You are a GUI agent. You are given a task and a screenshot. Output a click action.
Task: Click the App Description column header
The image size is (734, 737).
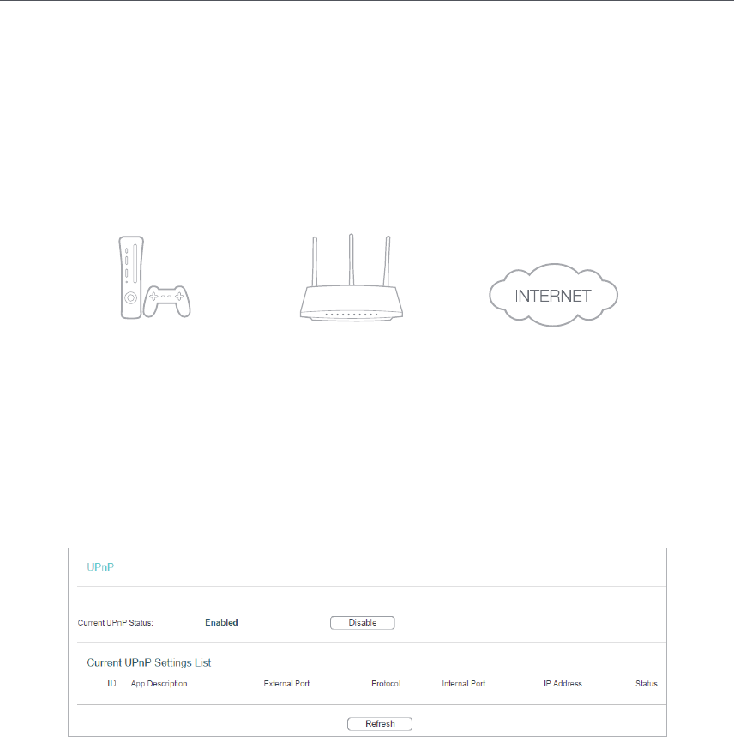click(x=159, y=684)
